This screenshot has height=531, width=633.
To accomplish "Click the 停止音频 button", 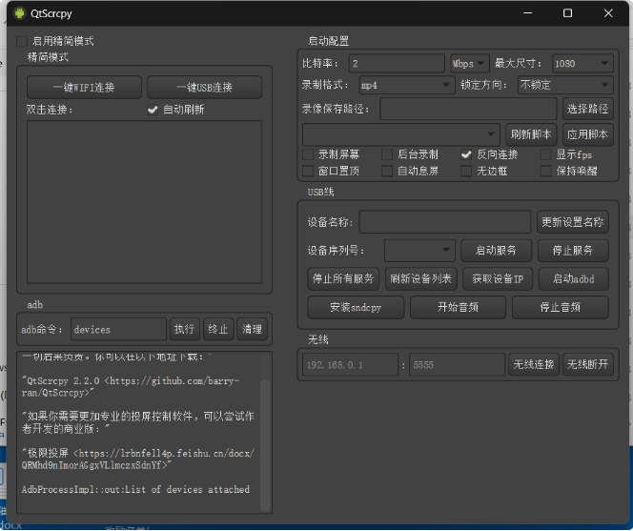I will 561,307.
